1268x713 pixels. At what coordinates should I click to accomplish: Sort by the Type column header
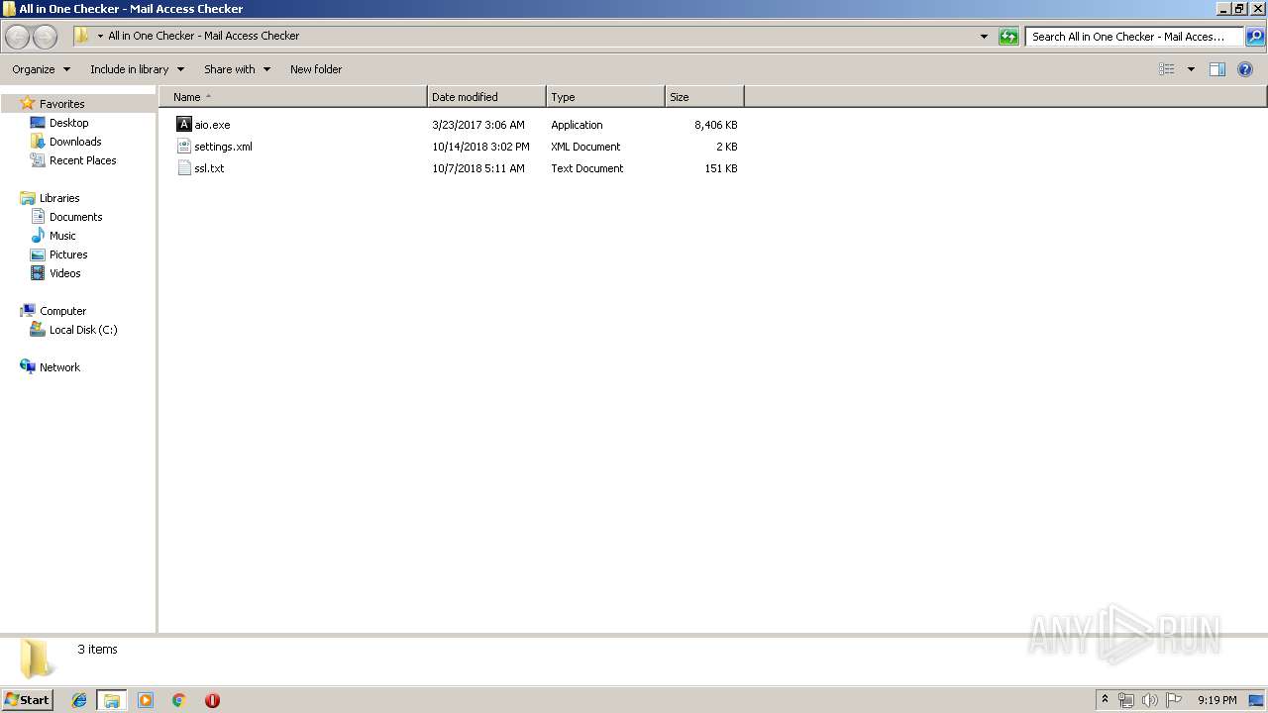(x=605, y=97)
